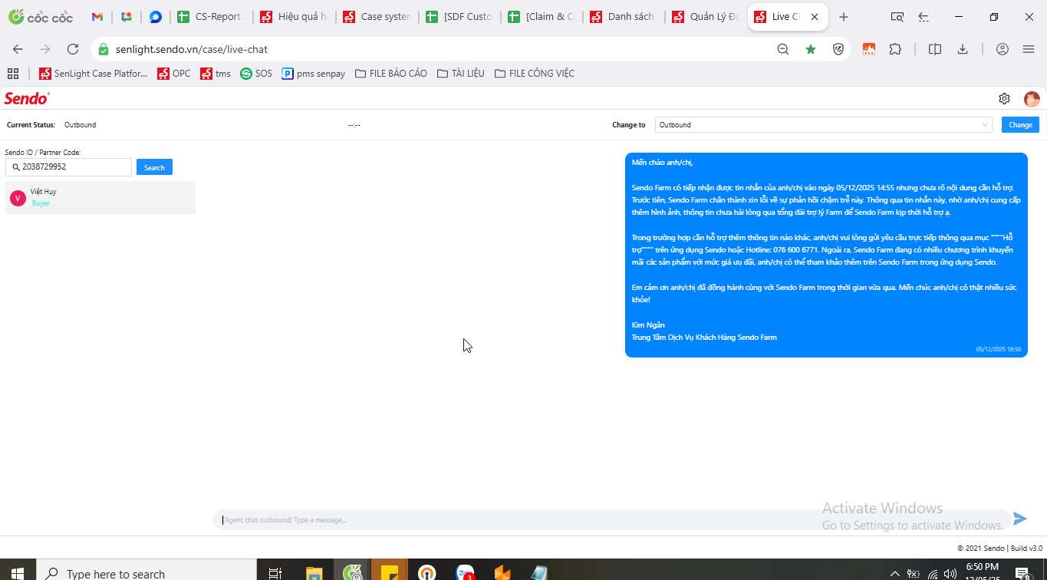
Task: Switch to the Claim & C tab
Action: tap(542, 17)
